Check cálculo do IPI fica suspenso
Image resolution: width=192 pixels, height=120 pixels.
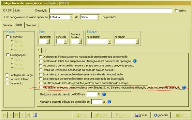[40, 57]
